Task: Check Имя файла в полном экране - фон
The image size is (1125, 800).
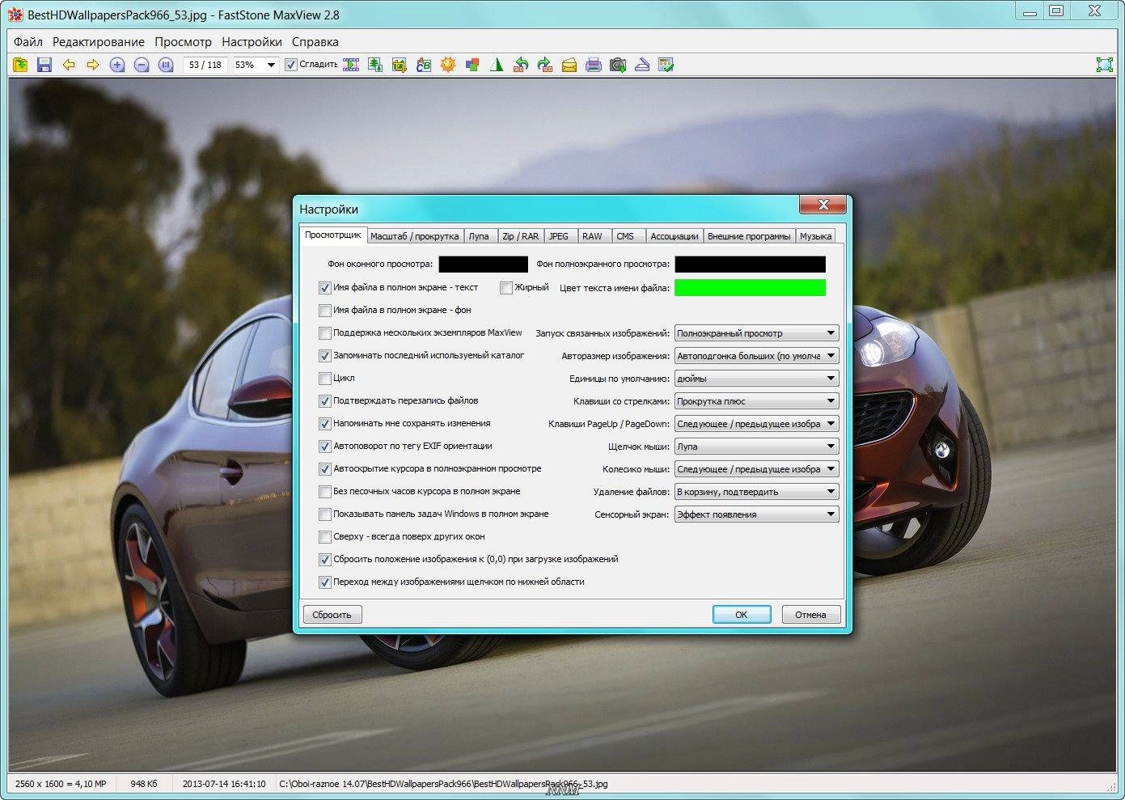Action: click(324, 310)
